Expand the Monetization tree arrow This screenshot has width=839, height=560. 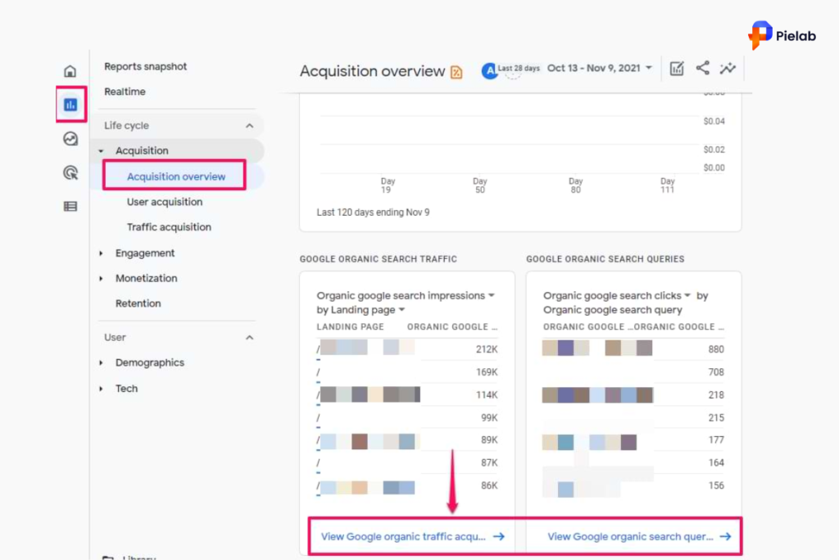[101, 279]
